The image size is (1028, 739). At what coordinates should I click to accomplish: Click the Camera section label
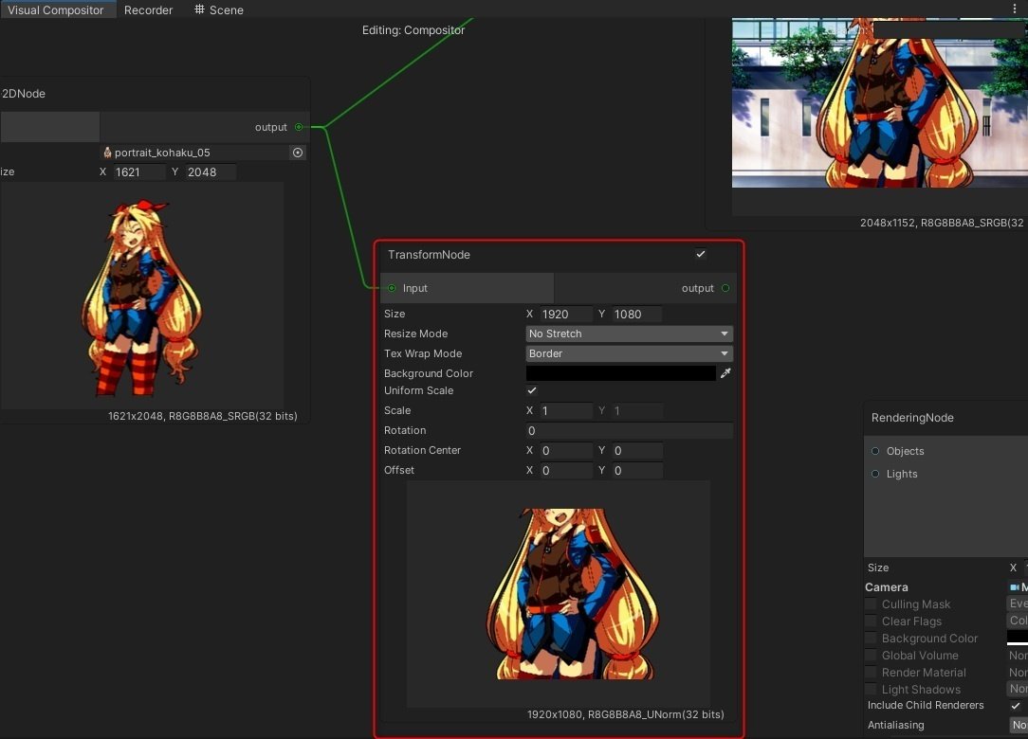tap(887, 587)
